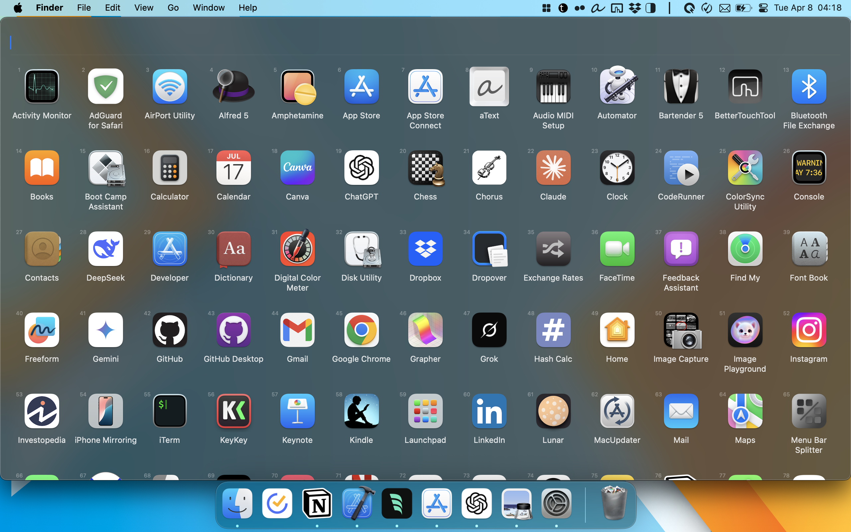Launch Menu Bar Splitter app
The height and width of the screenshot is (532, 851).
coord(808,411)
